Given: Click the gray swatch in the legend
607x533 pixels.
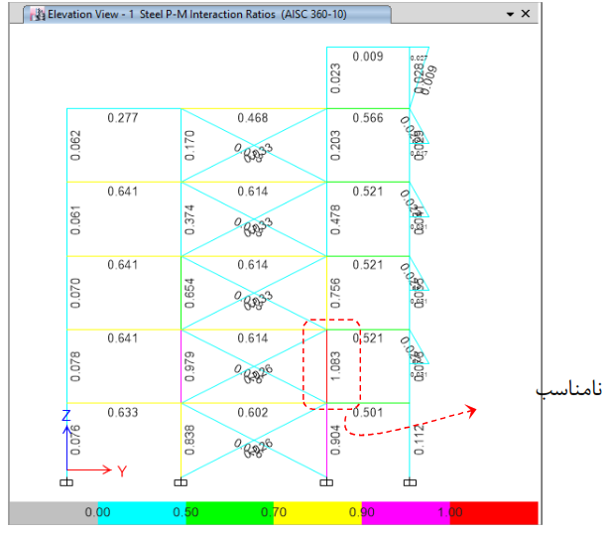Looking at the screenshot, I should [52, 512].
